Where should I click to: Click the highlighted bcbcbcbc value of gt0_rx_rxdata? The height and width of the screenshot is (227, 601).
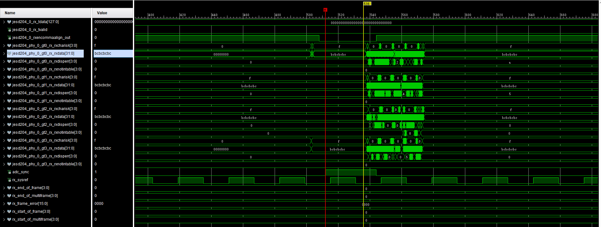coord(103,53)
